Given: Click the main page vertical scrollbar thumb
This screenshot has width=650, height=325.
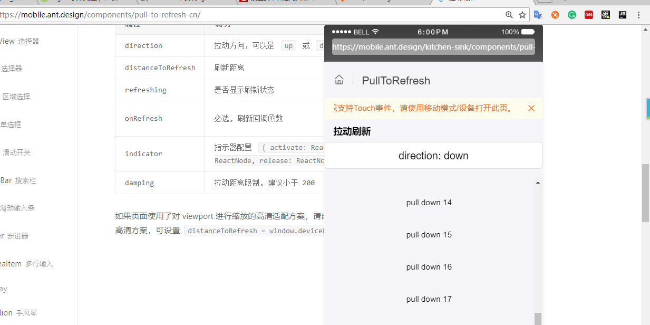Looking at the screenshot, I should [645, 193].
